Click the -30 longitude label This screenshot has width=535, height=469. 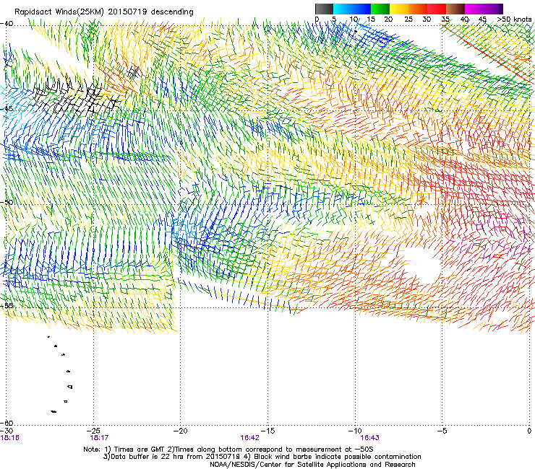7,431
